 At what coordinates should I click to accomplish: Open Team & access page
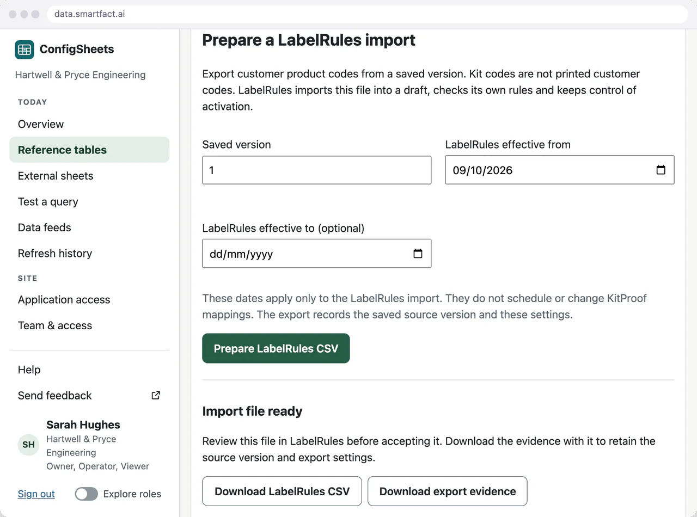click(89, 325)
